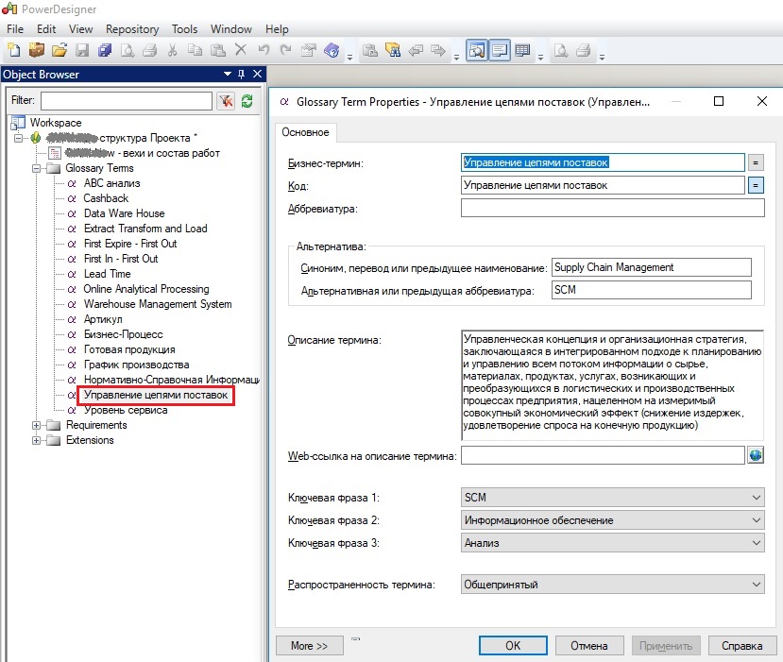
Task: Click the Save diskette toolbar icon
Action: 82,50
